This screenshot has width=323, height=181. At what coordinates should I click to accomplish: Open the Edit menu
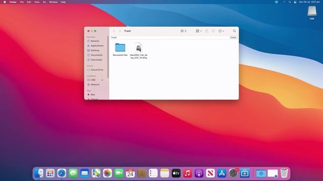[29, 2]
